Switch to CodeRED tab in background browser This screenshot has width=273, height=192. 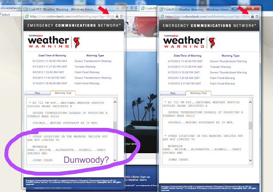[x=148, y=8]
